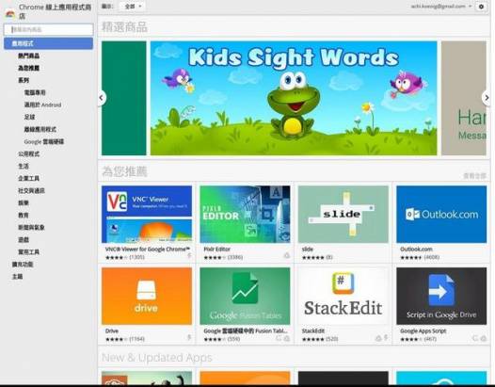Click the Kids Sight Words featured banner
Screen dimensions: 495x387
point(294,98)
